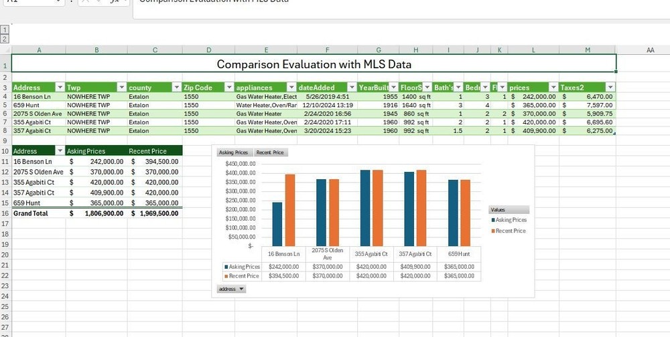Open the Zip Code filter arrow

pos(229,88)
